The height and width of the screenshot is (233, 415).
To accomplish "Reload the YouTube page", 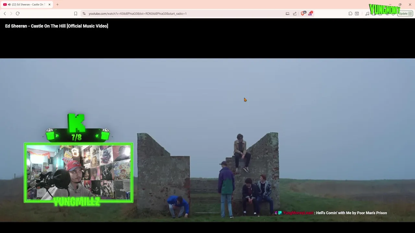I will click(18, 14).
